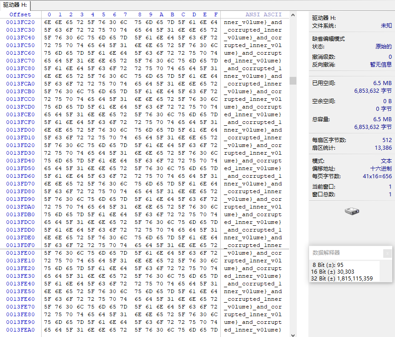Click the 扇区统计 value 13,386
Screen dimensions: 395x337
383,148
